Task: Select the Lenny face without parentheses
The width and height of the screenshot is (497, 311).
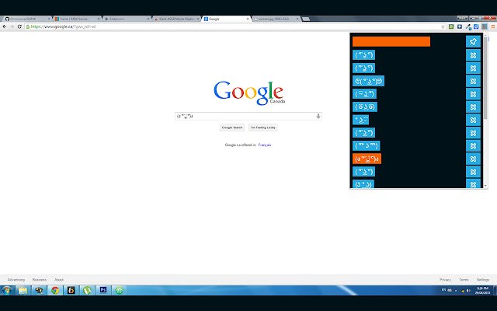Action: 360,120
